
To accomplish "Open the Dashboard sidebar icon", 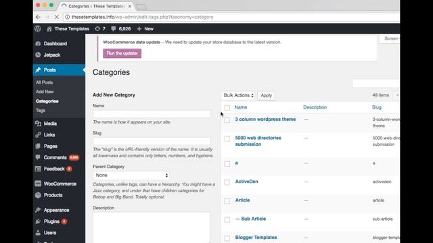I will tap(38, 43).
